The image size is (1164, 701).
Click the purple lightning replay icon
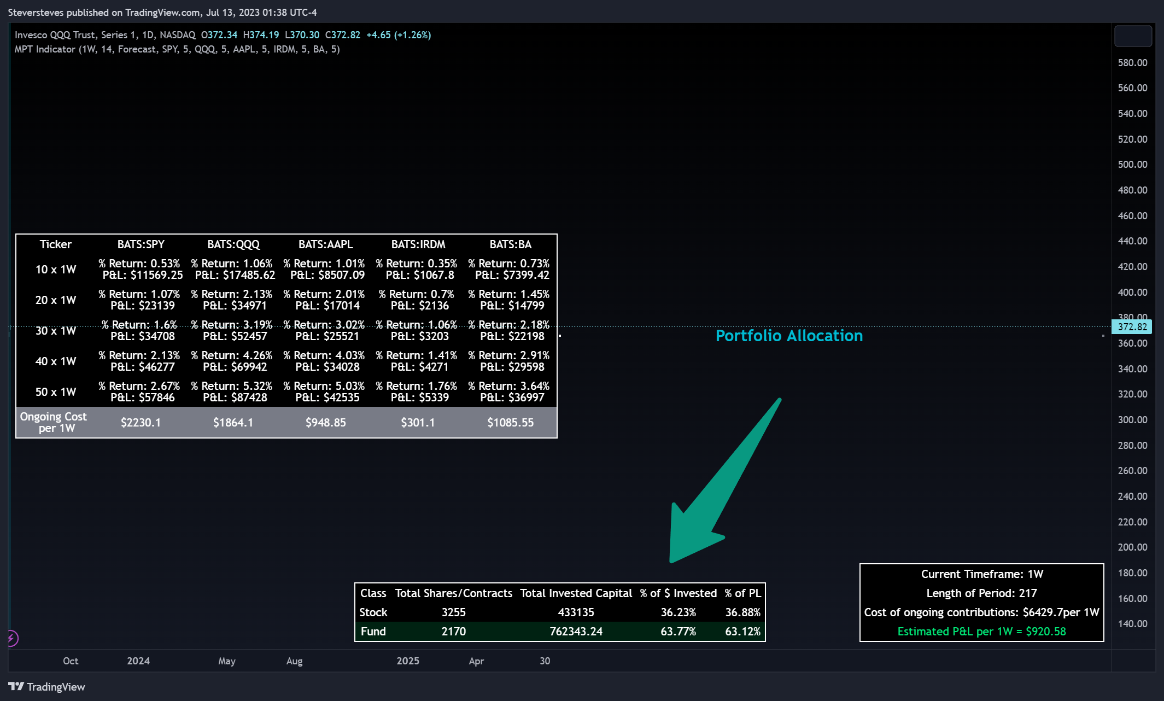[12, 638]
